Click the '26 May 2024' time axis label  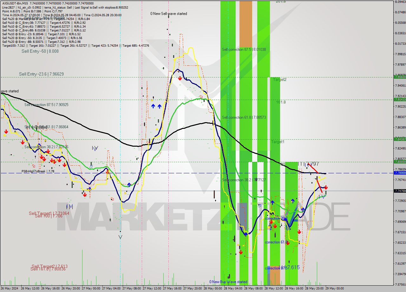point(10,289)
